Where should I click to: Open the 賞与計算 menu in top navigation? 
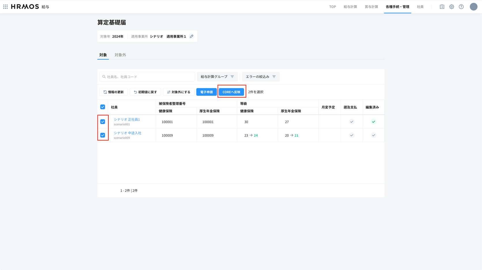tap(371, 7)
